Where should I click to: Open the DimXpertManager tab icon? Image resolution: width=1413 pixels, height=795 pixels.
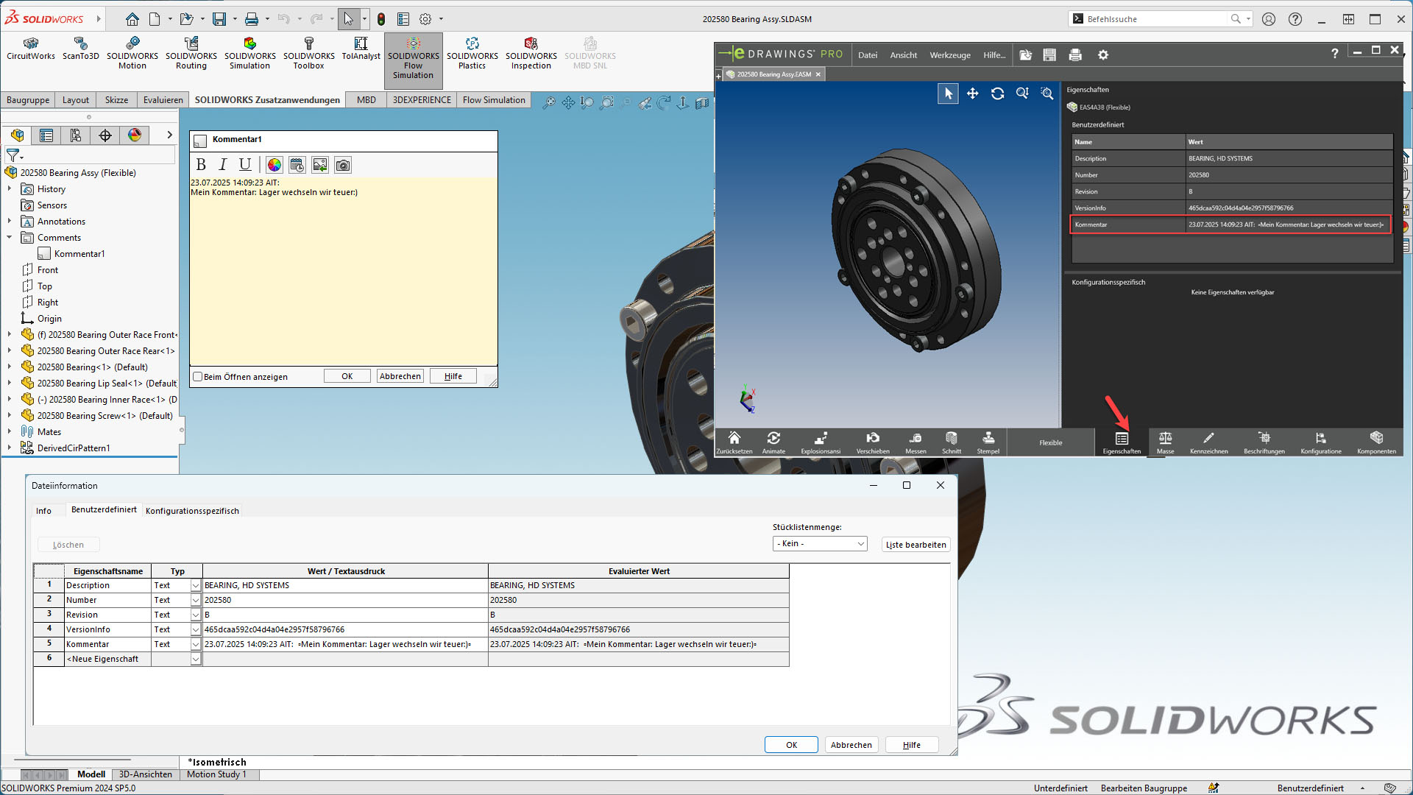coord(105,135)
